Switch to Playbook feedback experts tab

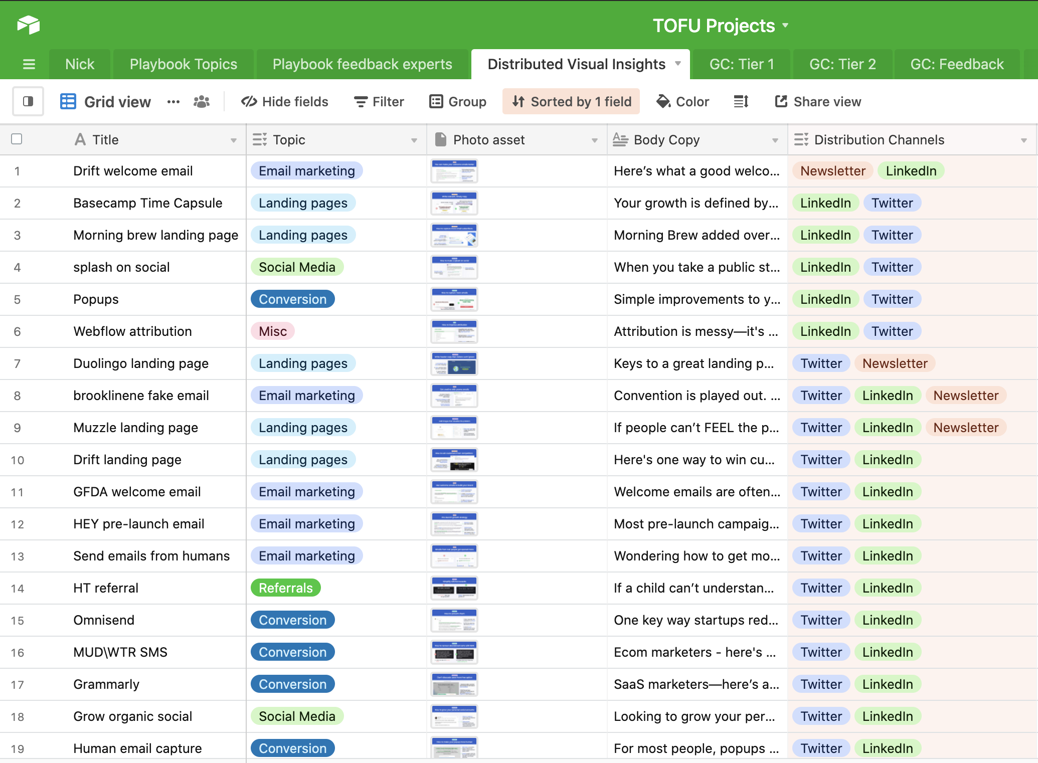(x=362, y=64)
